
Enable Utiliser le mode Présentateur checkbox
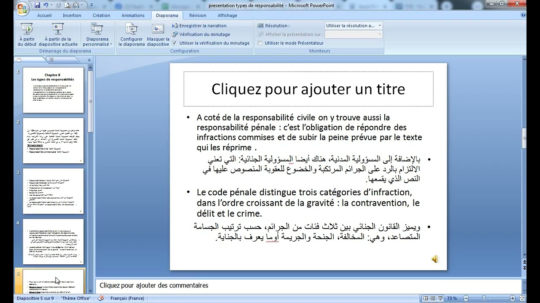coord(260,43)
